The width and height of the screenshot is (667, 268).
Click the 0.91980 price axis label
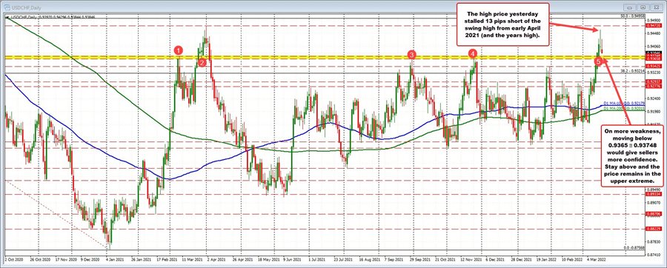click(x=654, y=112)
